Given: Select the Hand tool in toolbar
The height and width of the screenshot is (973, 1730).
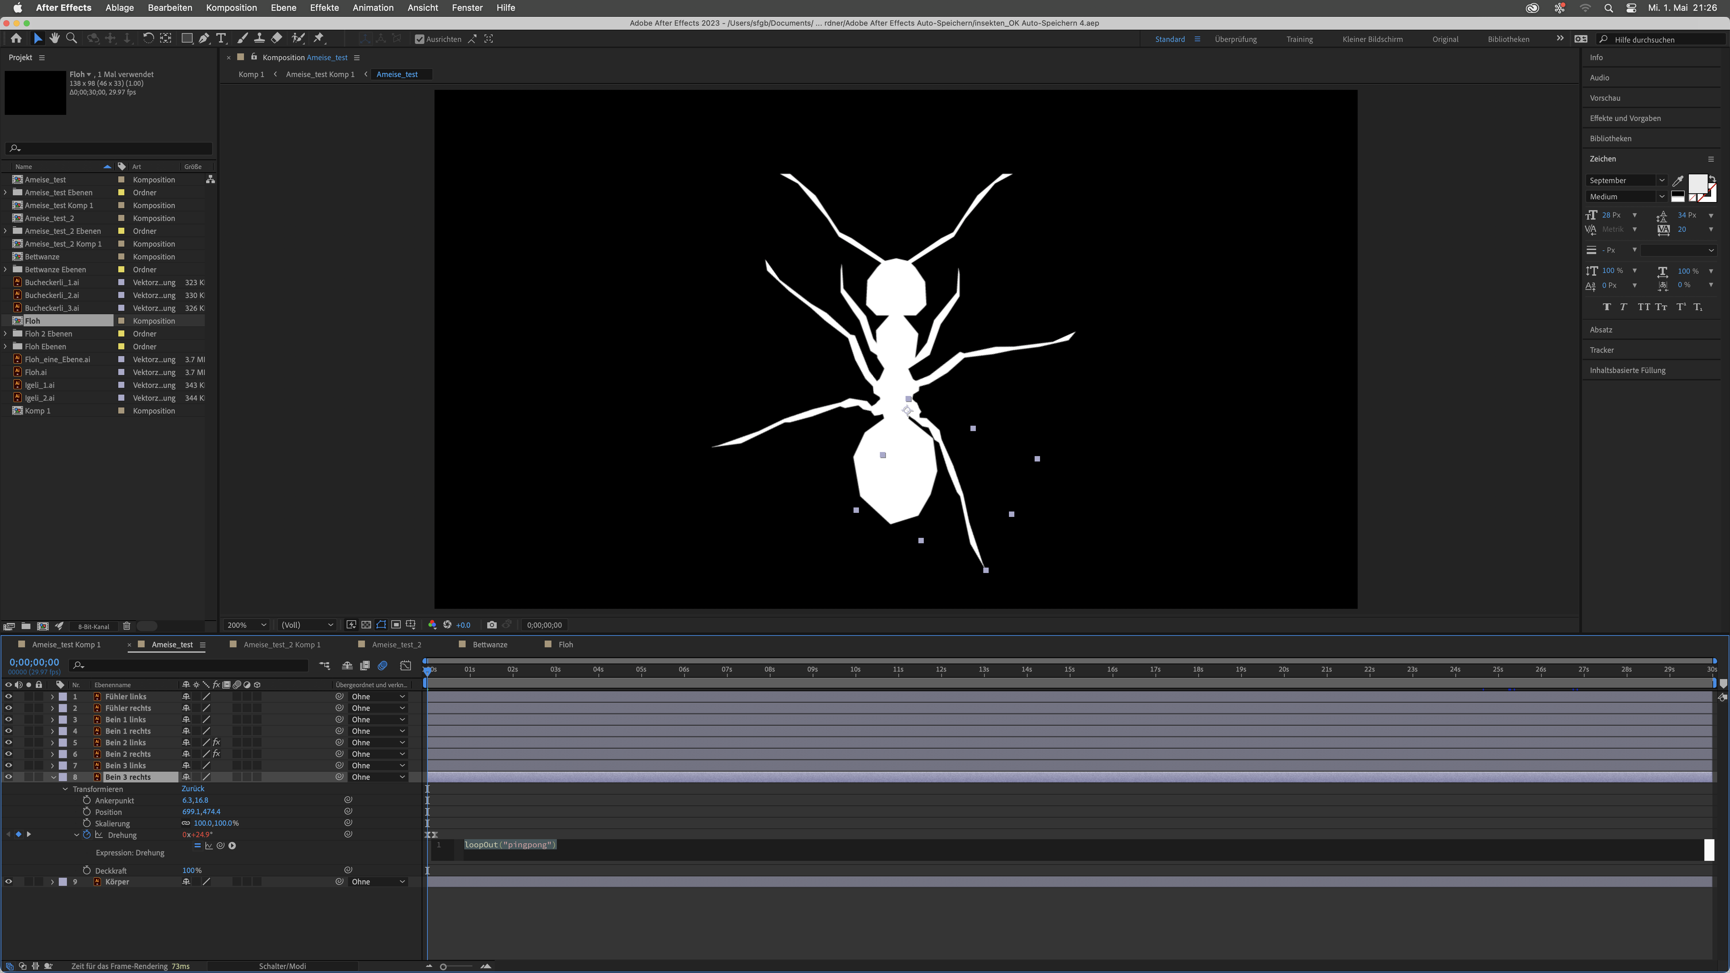Looking at the screenshot, I should click(54, 38).
